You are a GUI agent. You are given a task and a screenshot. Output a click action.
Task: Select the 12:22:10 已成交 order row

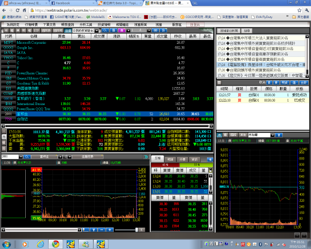262,100
